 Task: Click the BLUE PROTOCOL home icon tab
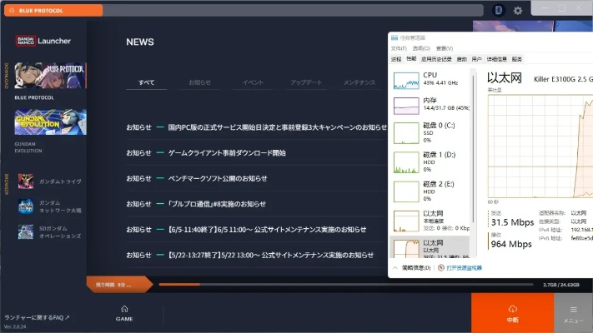pos(53,10)
